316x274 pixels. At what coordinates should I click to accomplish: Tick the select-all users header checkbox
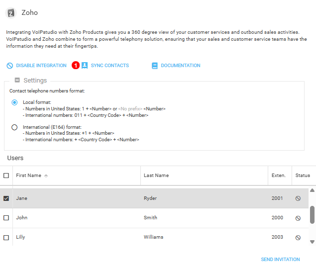coord(6,176)
